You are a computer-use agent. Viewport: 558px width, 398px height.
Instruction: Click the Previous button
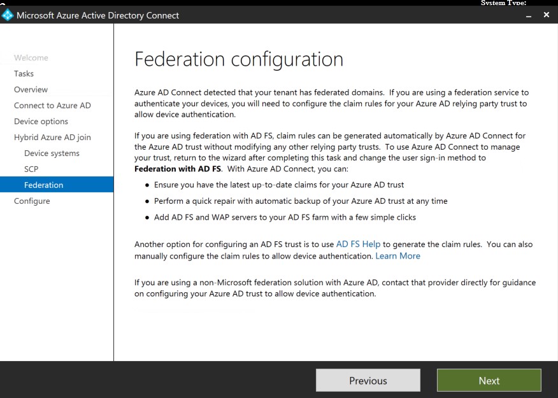click(368, 380)
